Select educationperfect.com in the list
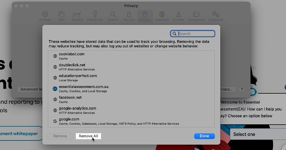 coord(131,78)
